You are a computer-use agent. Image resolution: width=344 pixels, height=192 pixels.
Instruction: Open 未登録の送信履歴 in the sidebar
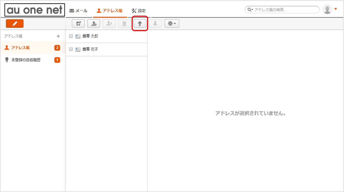[x=26, y=60]
